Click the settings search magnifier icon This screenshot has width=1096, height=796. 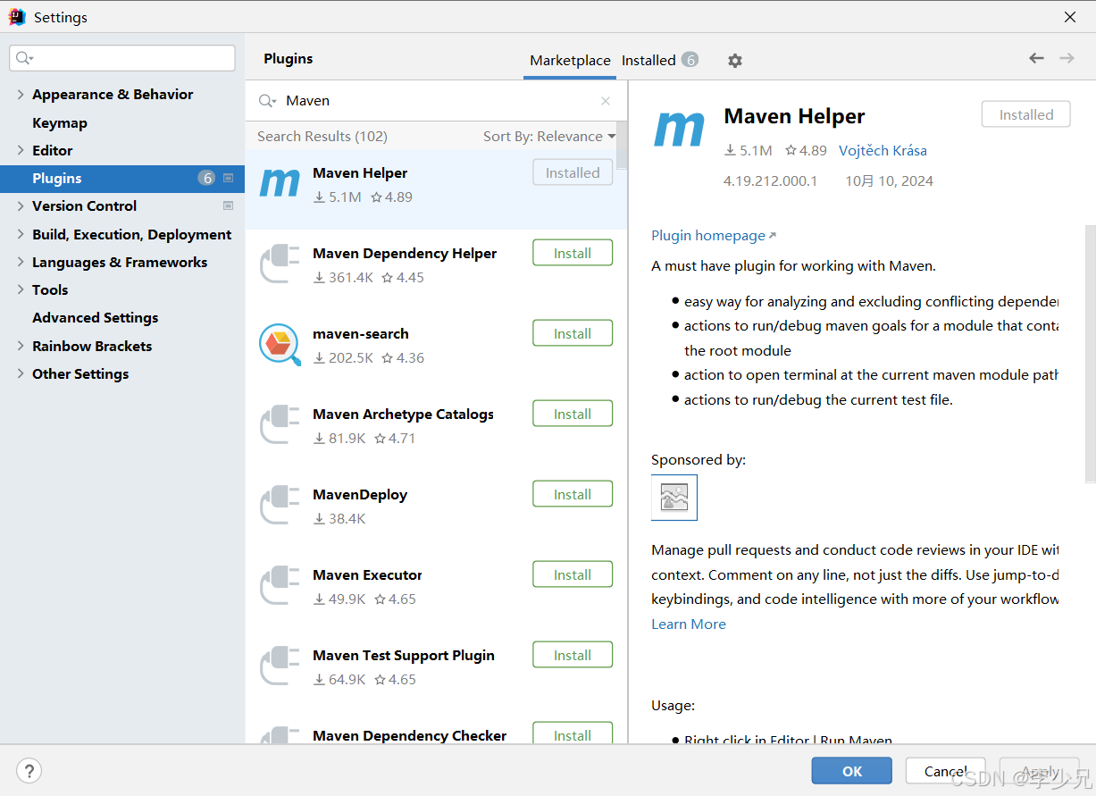(24, 58)
